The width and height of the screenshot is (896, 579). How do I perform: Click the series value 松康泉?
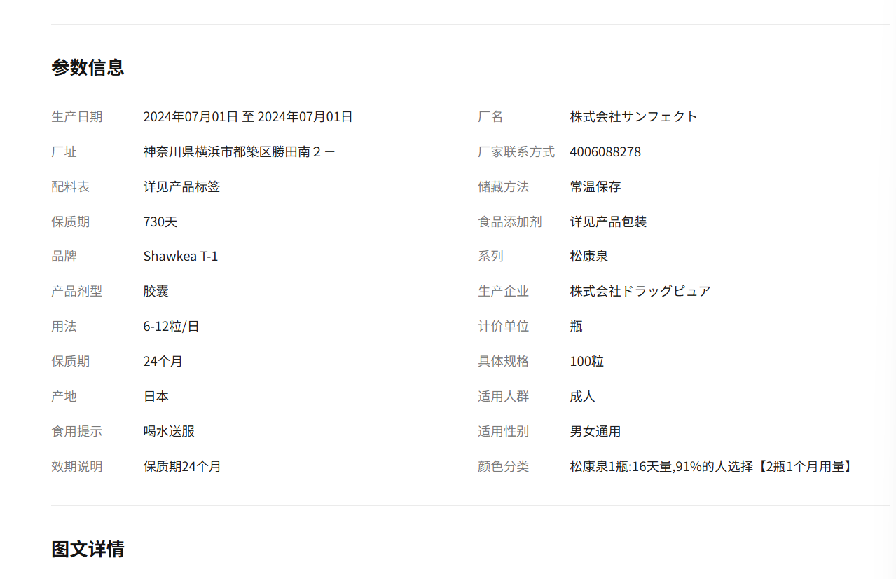(x=589, y=257)
